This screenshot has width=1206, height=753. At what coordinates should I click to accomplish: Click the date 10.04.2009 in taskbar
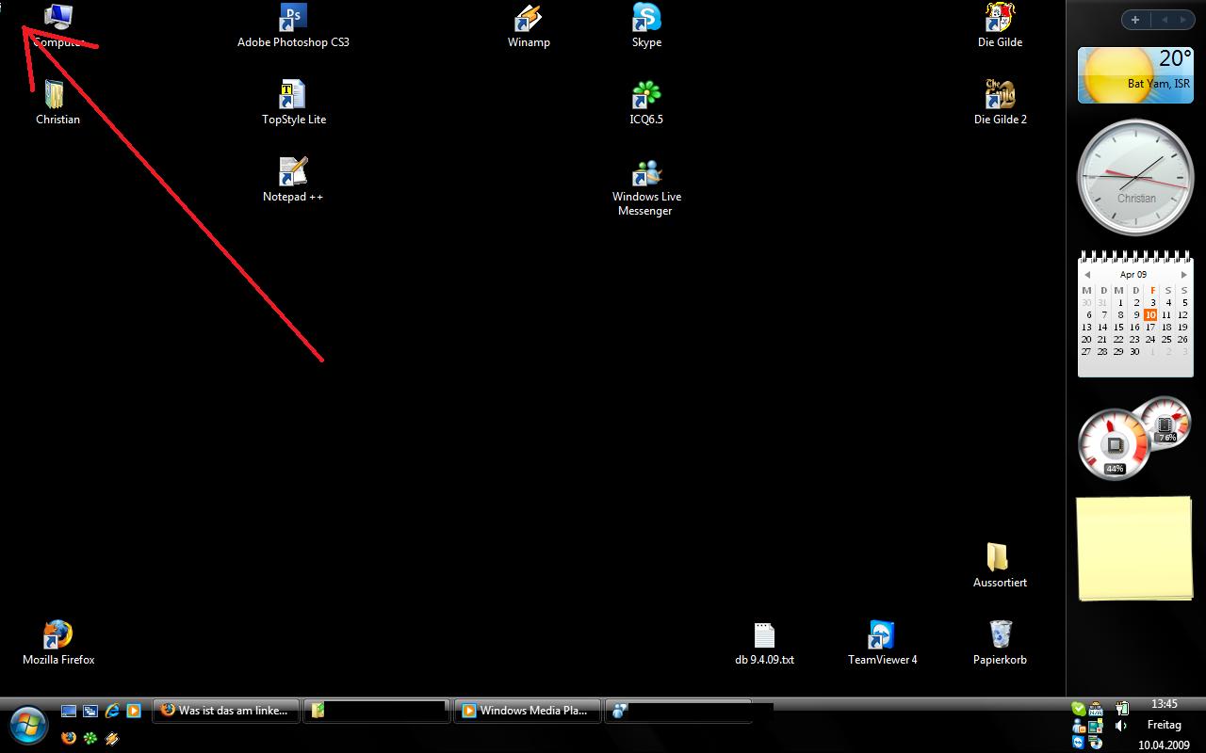pyautogui.click(x=1164, y=745)
